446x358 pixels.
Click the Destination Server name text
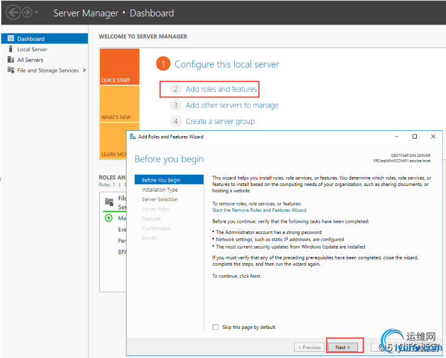click(402, 161)
